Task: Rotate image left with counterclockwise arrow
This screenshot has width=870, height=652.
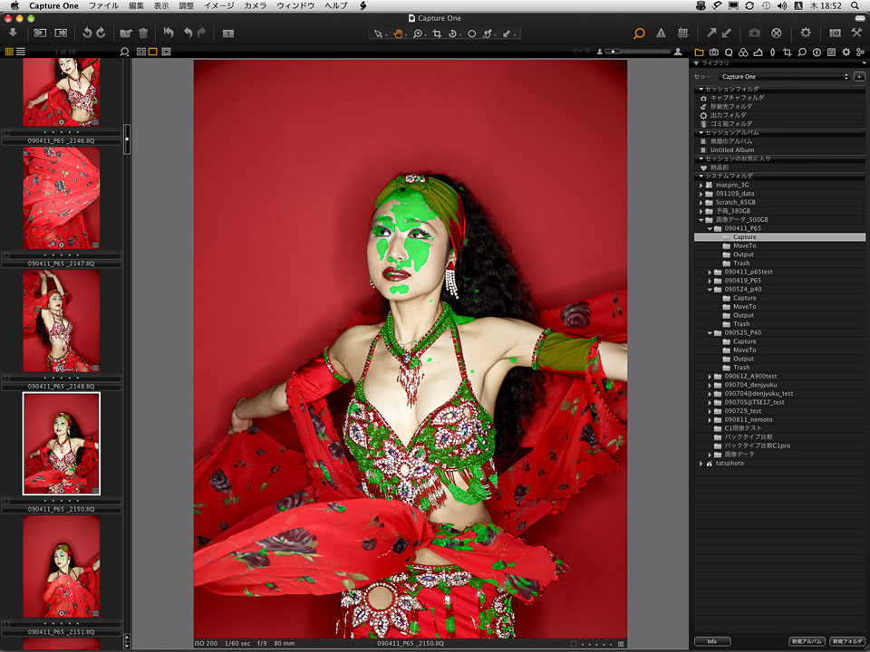Action: pos(86,33)
